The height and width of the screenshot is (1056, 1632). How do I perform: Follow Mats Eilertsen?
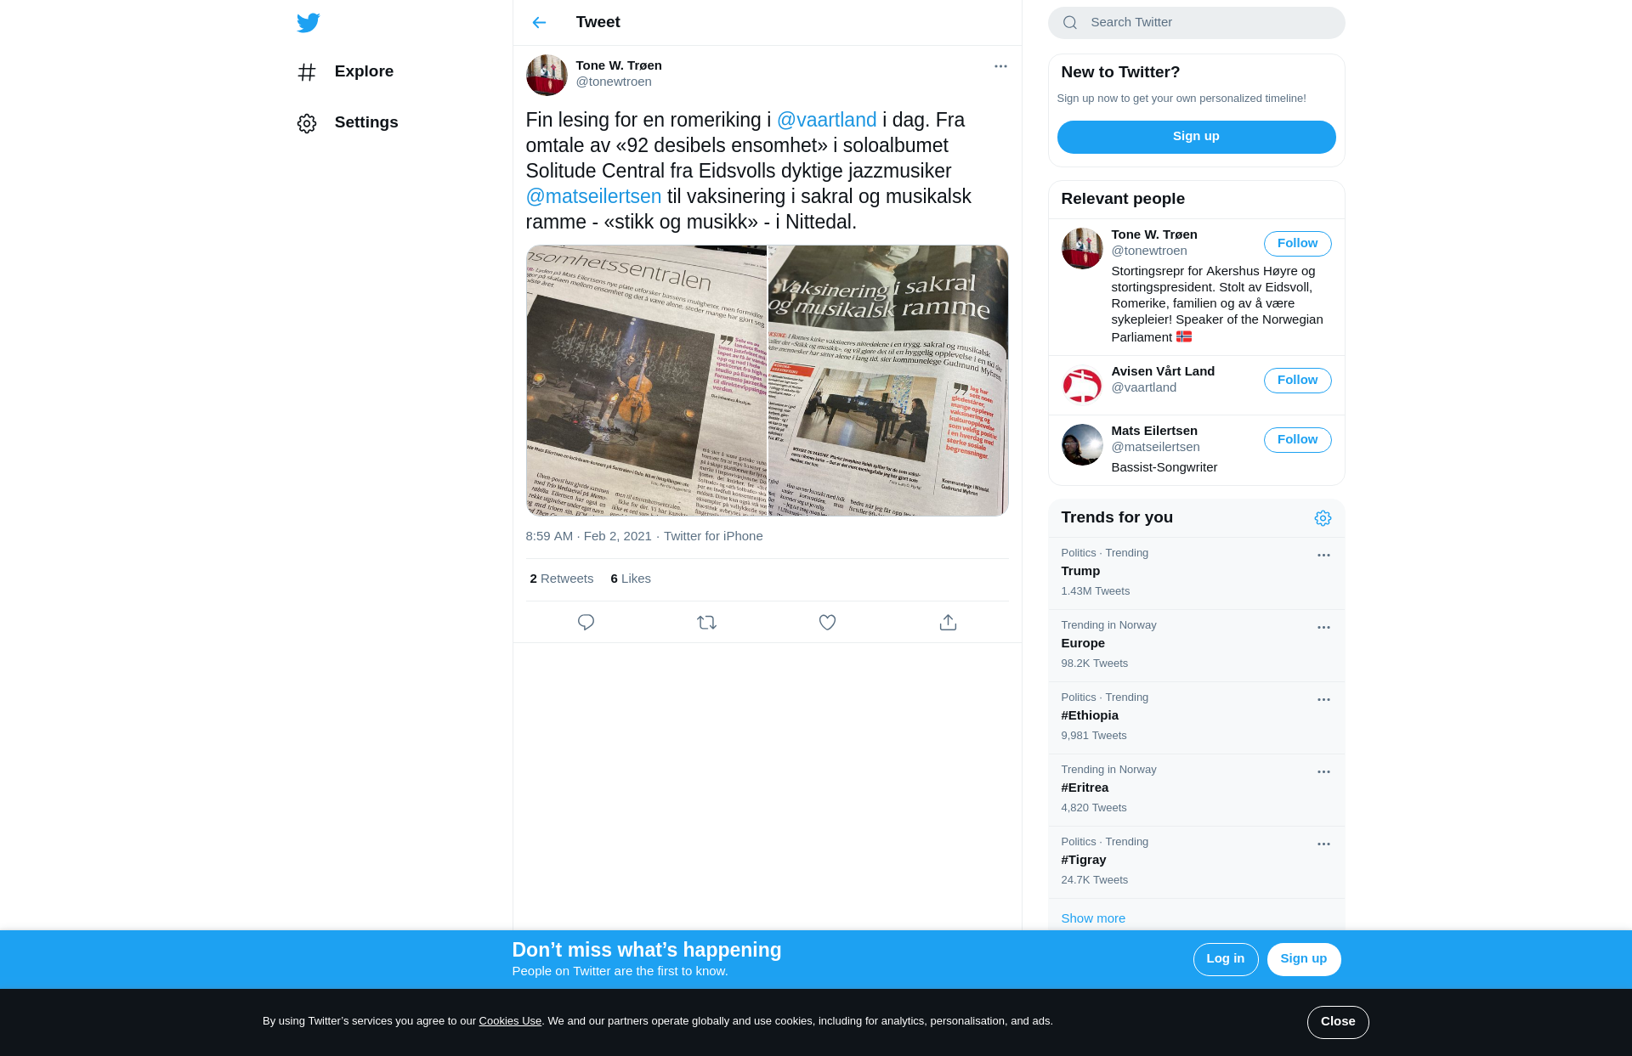point(1297,440)
